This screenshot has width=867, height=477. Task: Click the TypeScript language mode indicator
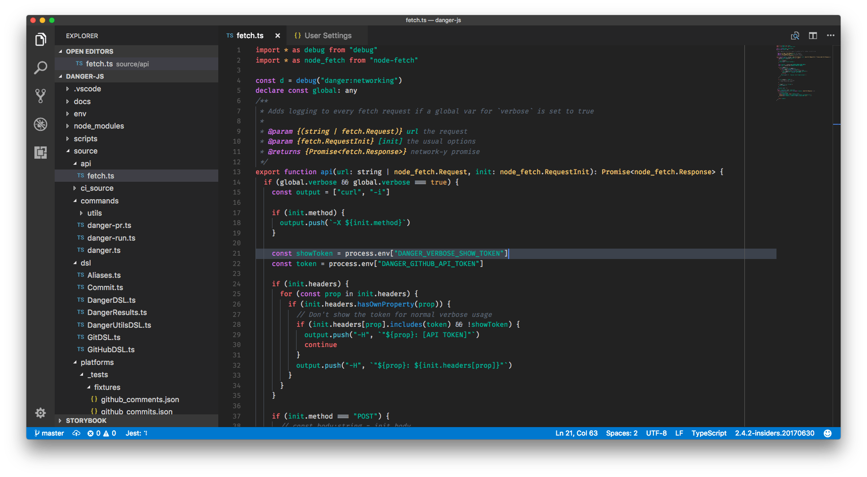(709, 433)
